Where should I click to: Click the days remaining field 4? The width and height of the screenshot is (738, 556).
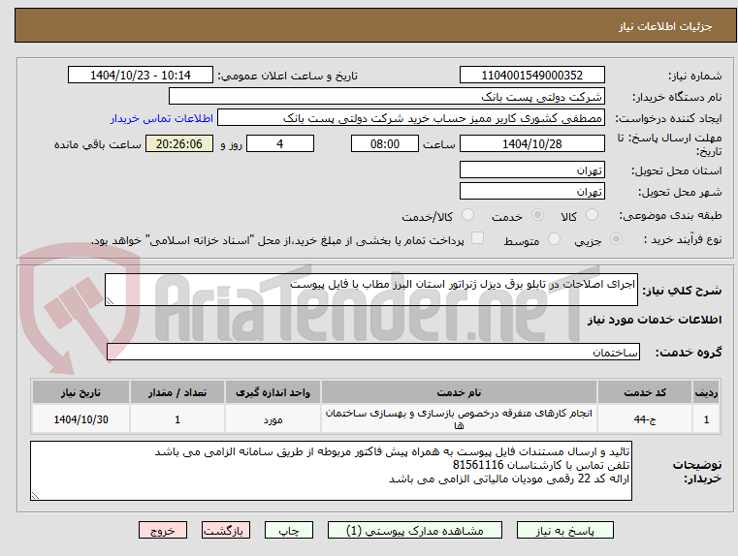pos(280,143)
